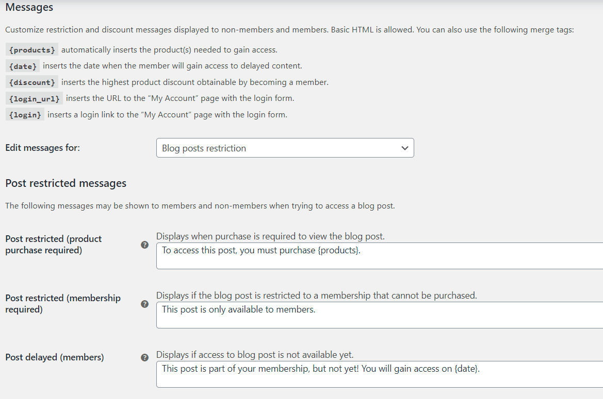Select the {login_url} merge tag
The image size is (603, 399).
(x=34, y=98)
